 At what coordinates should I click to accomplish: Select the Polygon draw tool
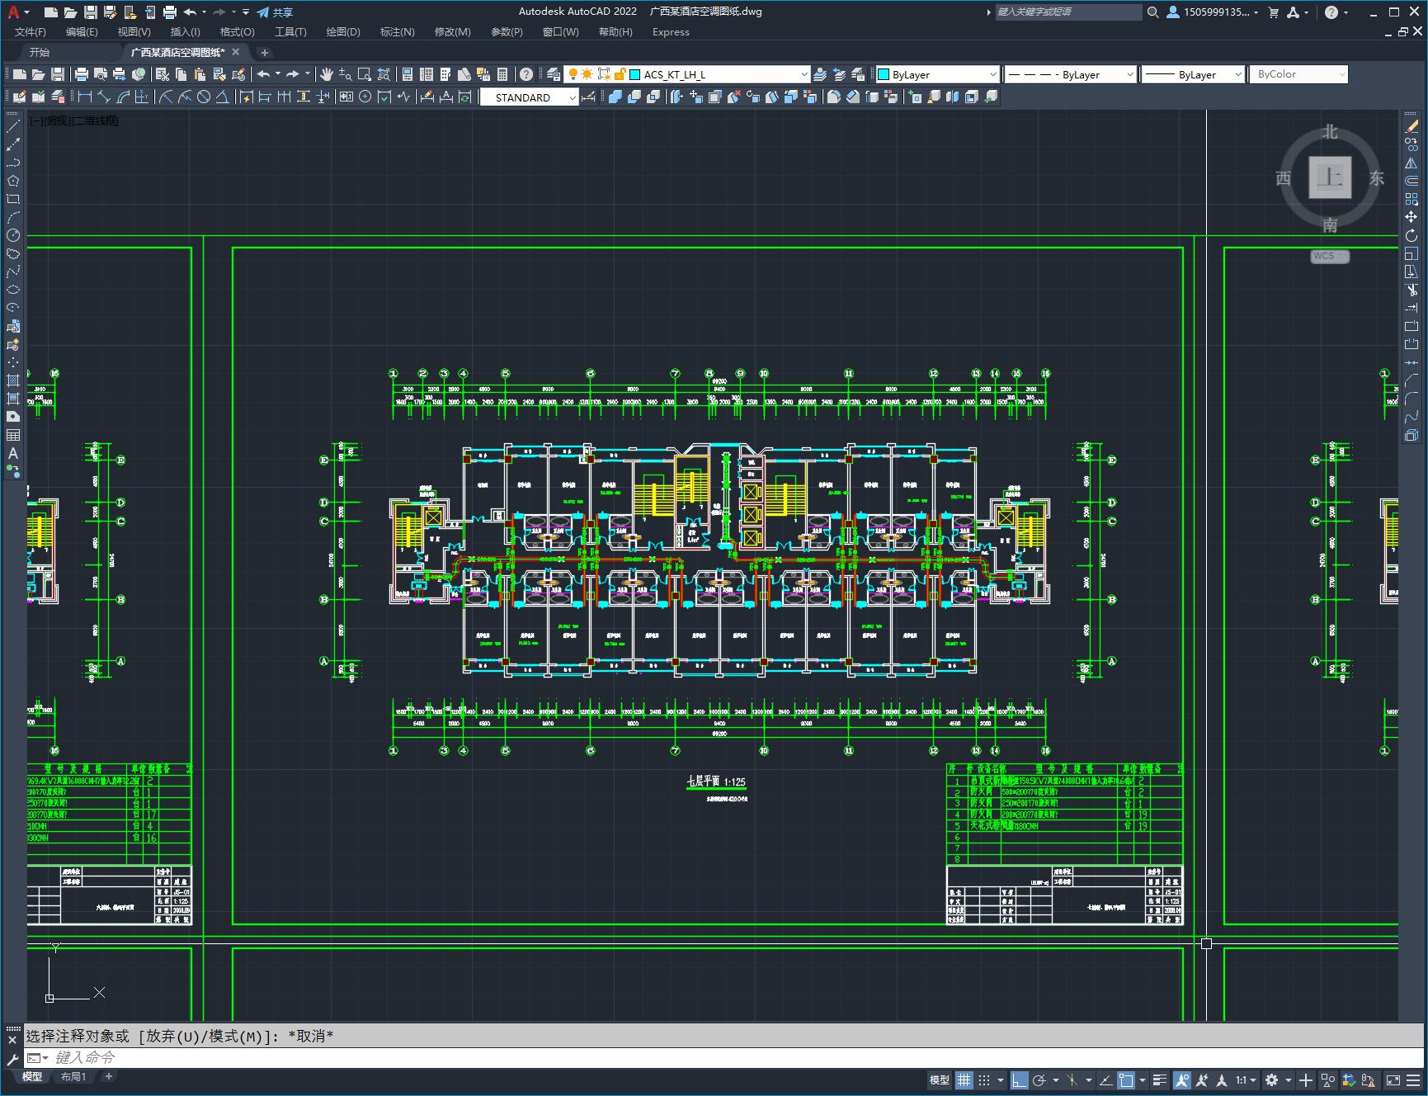[13, 181]
